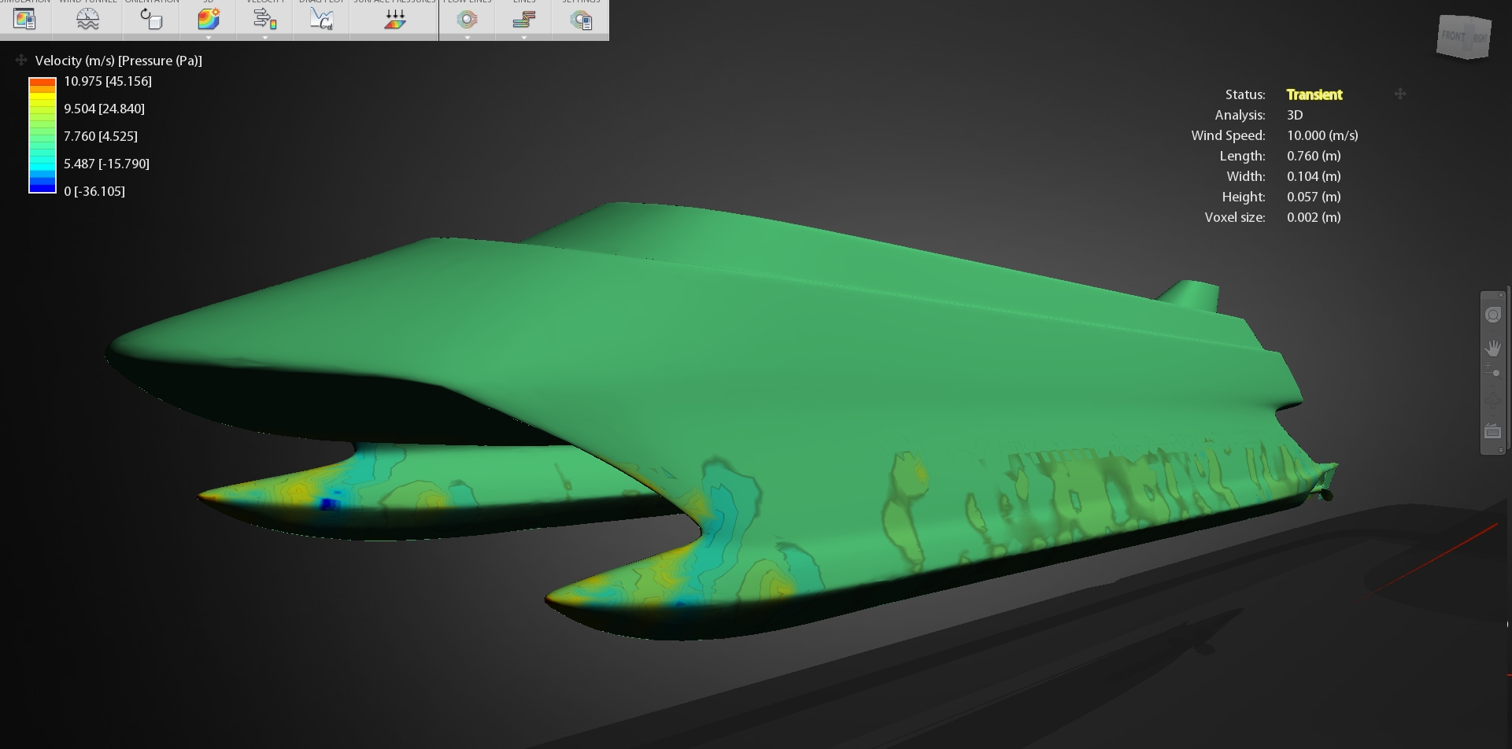The image size is (1512, 749).
Task: Click the Length 0.760 (m) value
Action: coord(1314,156)
